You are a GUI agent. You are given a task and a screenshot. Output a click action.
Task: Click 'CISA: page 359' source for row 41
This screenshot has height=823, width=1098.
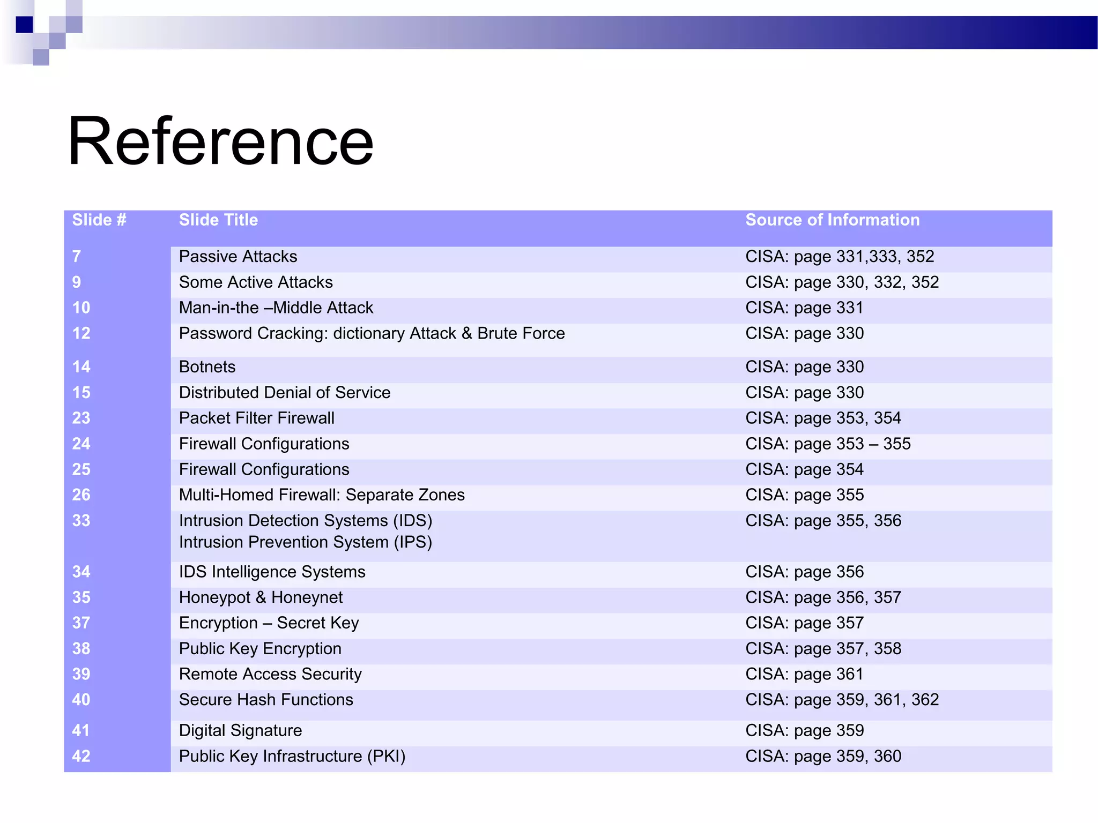(804, 731)
